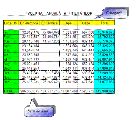Click the Categorii callout bubble
Viewport: 137px width, 120px height.
point(115,13)
